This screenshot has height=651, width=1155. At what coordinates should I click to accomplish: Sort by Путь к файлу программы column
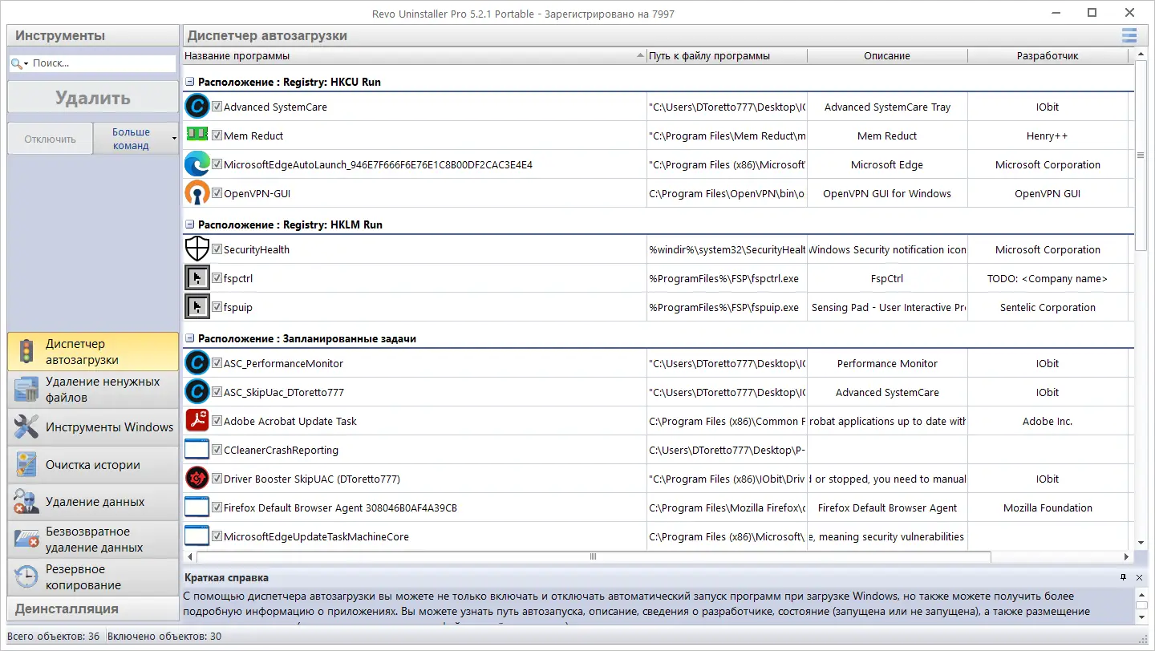pyautogui.click(x=727, y=56)
